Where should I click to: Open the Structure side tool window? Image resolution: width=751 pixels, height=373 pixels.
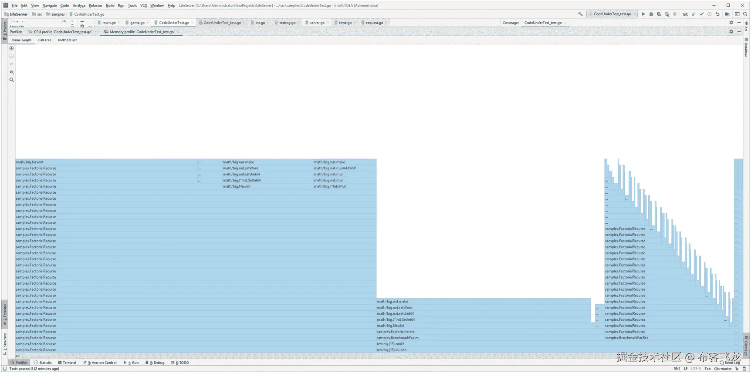point(5,343)
